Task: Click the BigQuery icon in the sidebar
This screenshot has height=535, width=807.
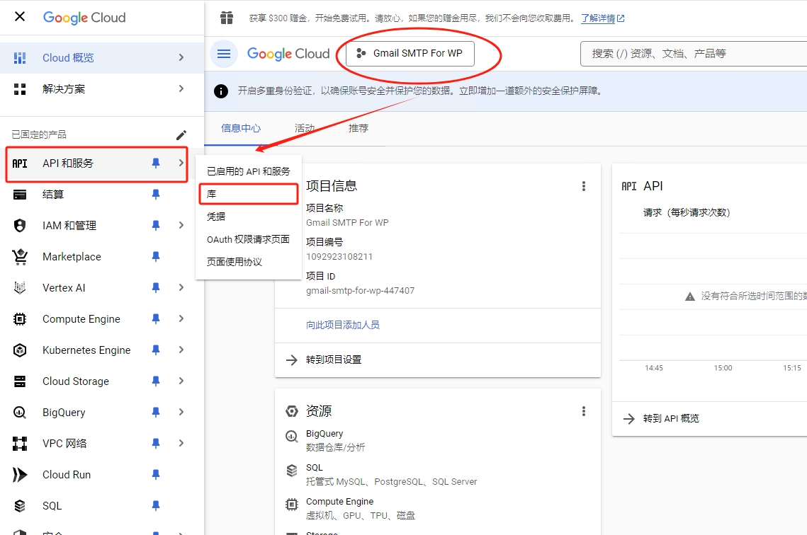Action: tap(20, 412)
